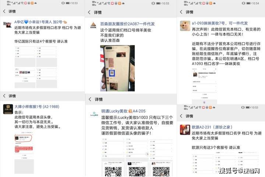Open profile name 明通Lucky美妆 A4-205
265x177 pixels.
[123, 111]
